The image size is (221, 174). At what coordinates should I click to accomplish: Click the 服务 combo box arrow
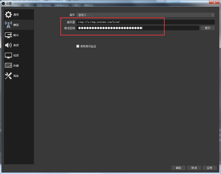tap(212, 15)
